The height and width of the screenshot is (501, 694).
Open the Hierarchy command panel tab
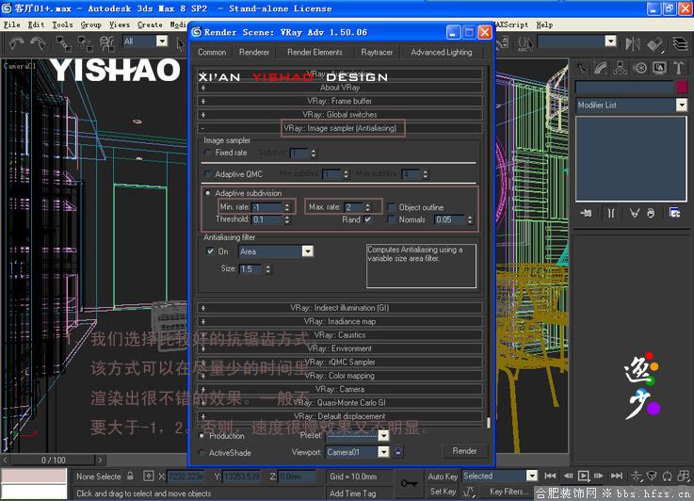(621, 68)
